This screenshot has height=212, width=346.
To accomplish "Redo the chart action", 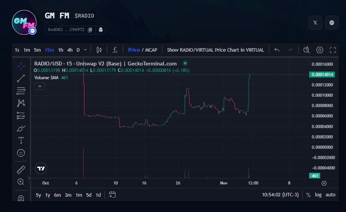I will tap(290, 50).
